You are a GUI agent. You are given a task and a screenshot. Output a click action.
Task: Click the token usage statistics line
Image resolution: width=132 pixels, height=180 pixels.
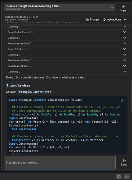pos(43,22)
